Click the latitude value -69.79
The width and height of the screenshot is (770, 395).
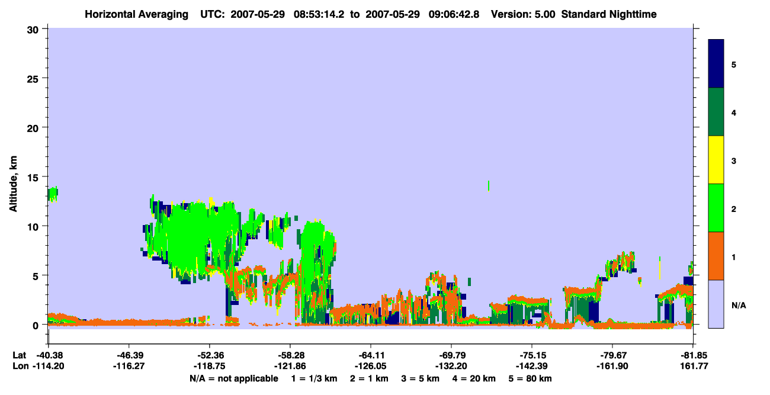pyautogui.click(x=451, y=355)
